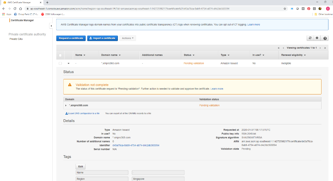
Task: Reload the browser page
Action: (x=15, y=9)
